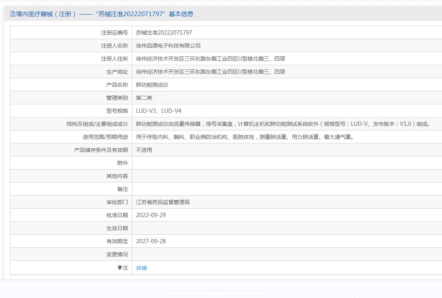Click the approval date 2022-09-29
442x298 pixels.
151,215
